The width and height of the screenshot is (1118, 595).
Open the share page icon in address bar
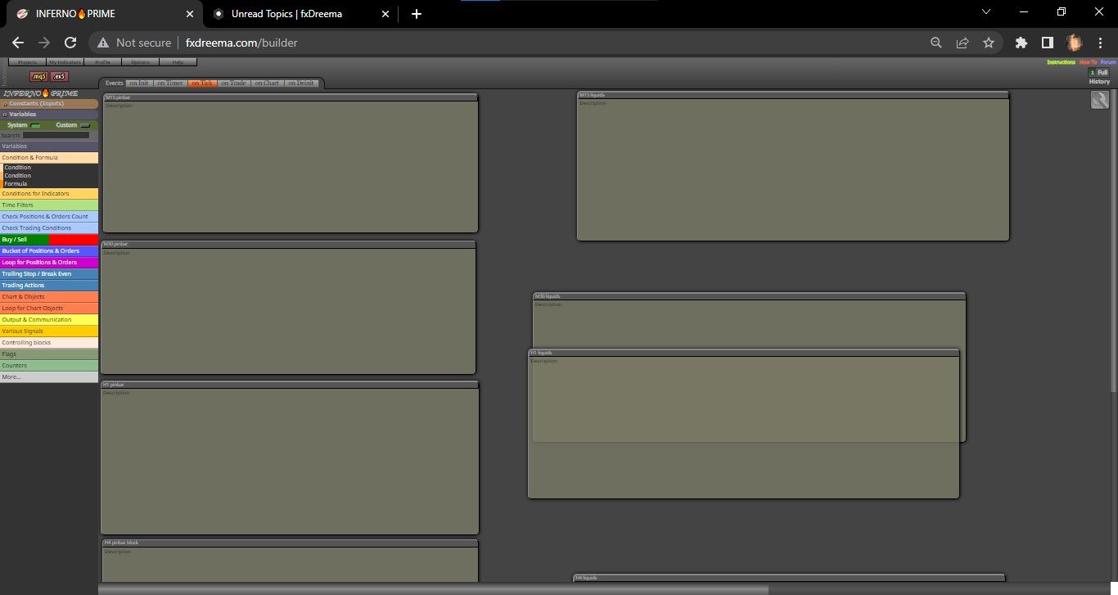pyautogui.click(x=962, y=43)
